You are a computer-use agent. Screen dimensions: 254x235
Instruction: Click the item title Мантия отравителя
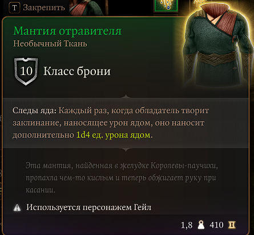[67, 31]
